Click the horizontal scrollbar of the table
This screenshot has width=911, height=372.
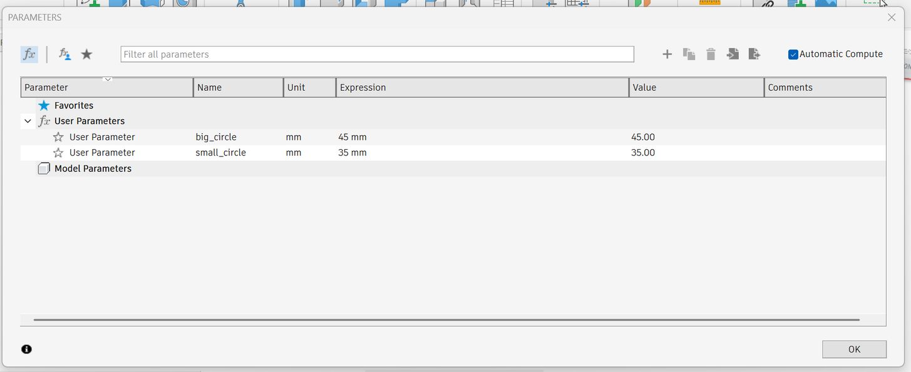pos(446,319)
